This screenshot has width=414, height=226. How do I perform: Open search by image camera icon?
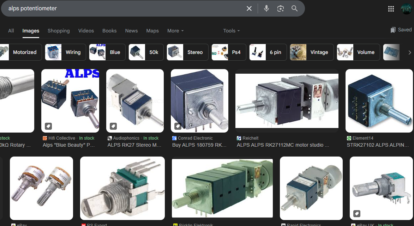pyautogui.click(x=280, y=8)
